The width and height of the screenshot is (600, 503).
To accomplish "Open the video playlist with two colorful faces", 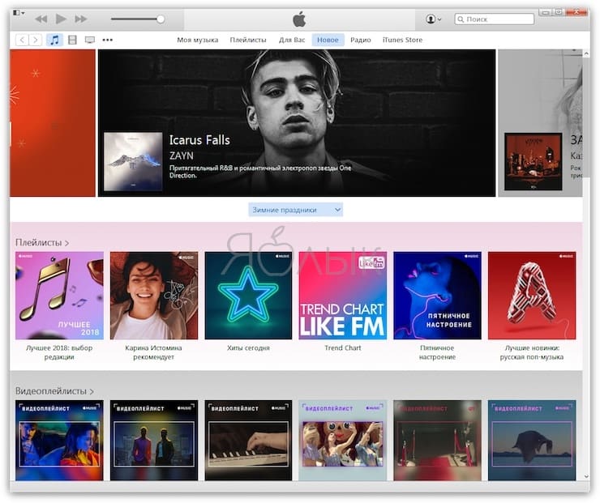I will point(59,441).
